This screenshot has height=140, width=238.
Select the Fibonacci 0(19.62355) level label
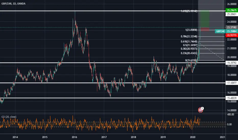click(x=191, y=60)
